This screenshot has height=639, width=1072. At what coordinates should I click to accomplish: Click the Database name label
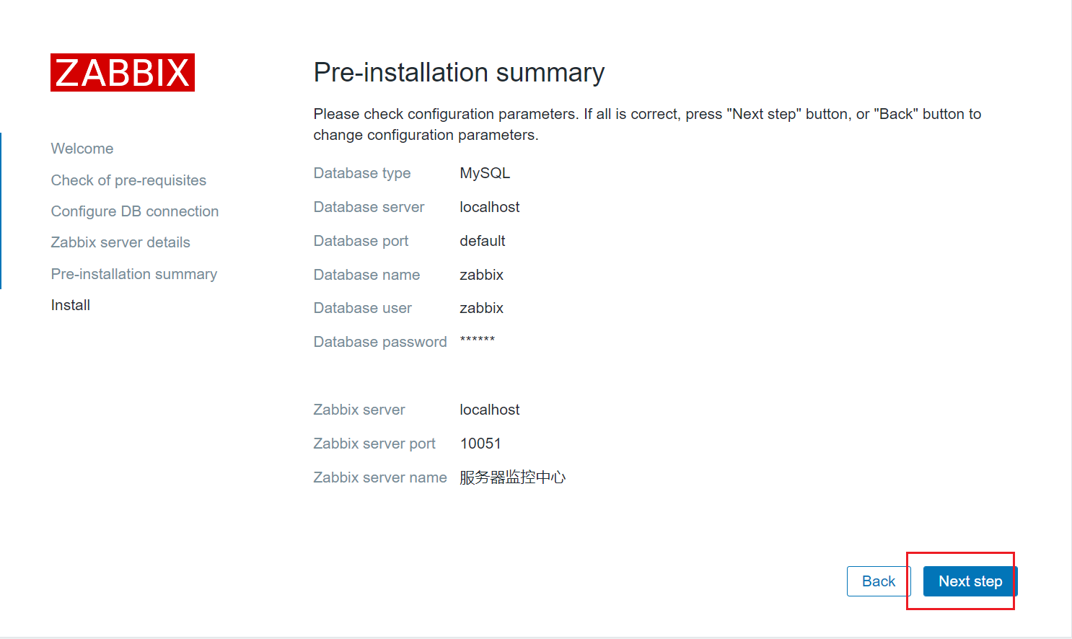click(366, 275)
